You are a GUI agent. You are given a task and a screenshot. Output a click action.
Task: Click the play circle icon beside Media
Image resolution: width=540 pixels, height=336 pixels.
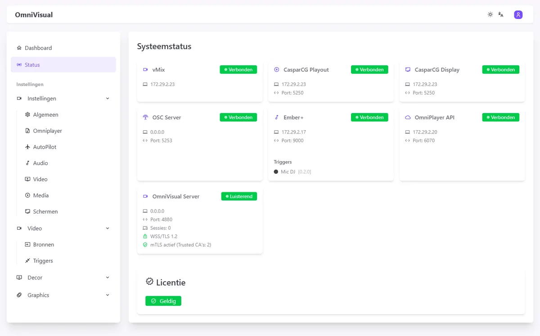click(28, 195)
